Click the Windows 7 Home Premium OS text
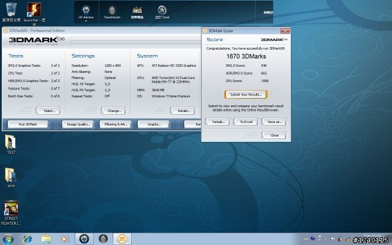Image resolution: width=392 pixels, height=245 pixels. pyautogui.click(x=171, y=96)
